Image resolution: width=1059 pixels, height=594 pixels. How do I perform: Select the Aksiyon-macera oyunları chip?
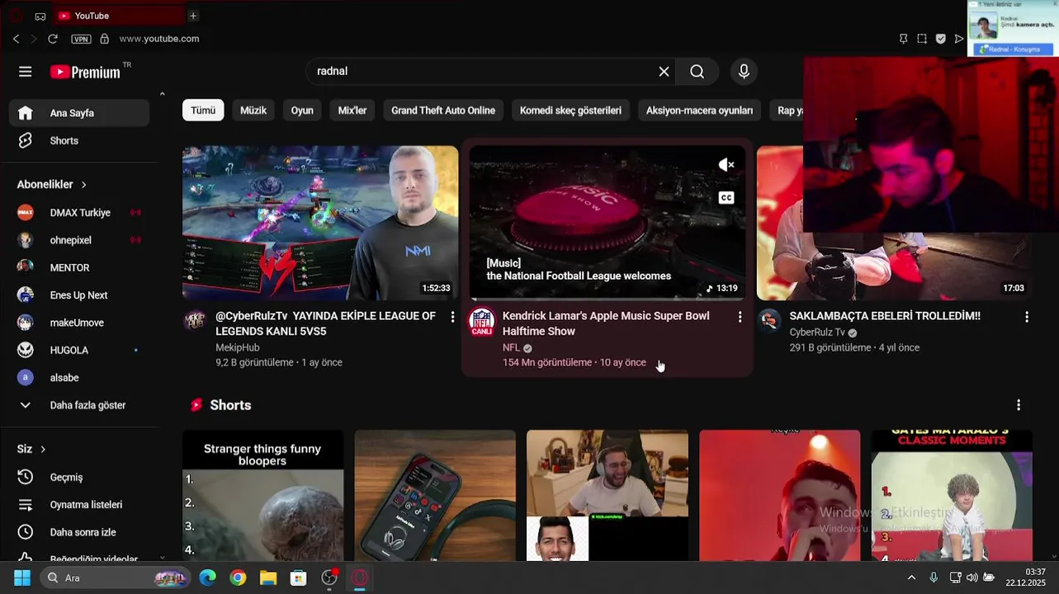pyautogui.click(x=699, y=111)
